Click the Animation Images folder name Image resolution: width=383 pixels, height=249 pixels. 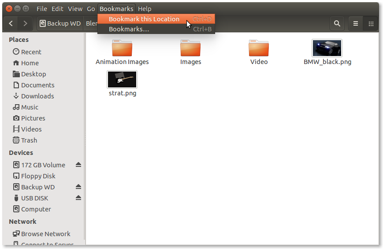[122, 62]
